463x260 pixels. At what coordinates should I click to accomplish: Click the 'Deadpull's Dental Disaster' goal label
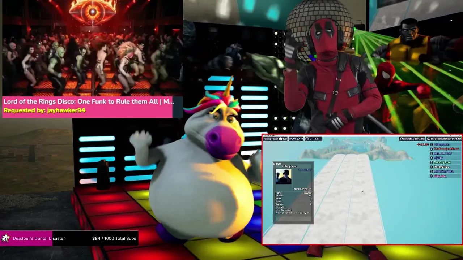tap(39, 238)
